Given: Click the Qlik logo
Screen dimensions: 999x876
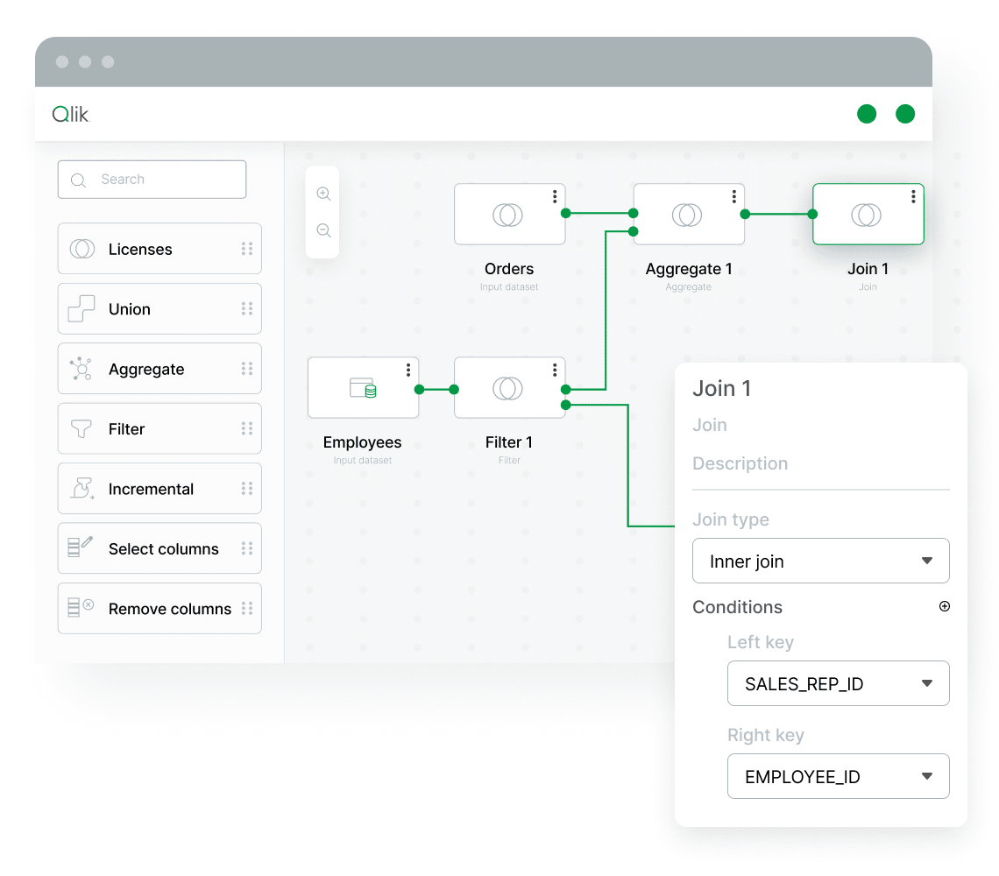Looking at the screenshot, I should [x=71, y=114].
